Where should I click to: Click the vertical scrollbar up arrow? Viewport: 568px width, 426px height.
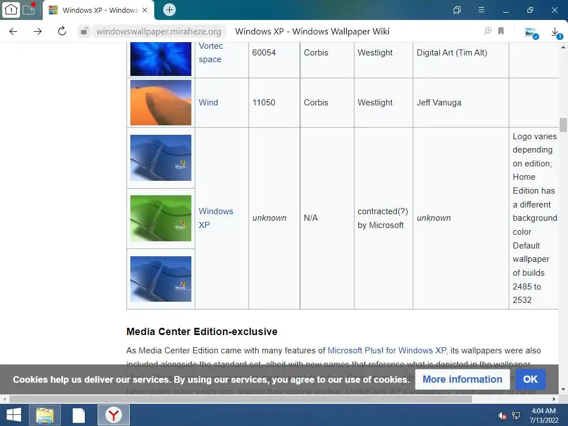click(x=563, y=47)
